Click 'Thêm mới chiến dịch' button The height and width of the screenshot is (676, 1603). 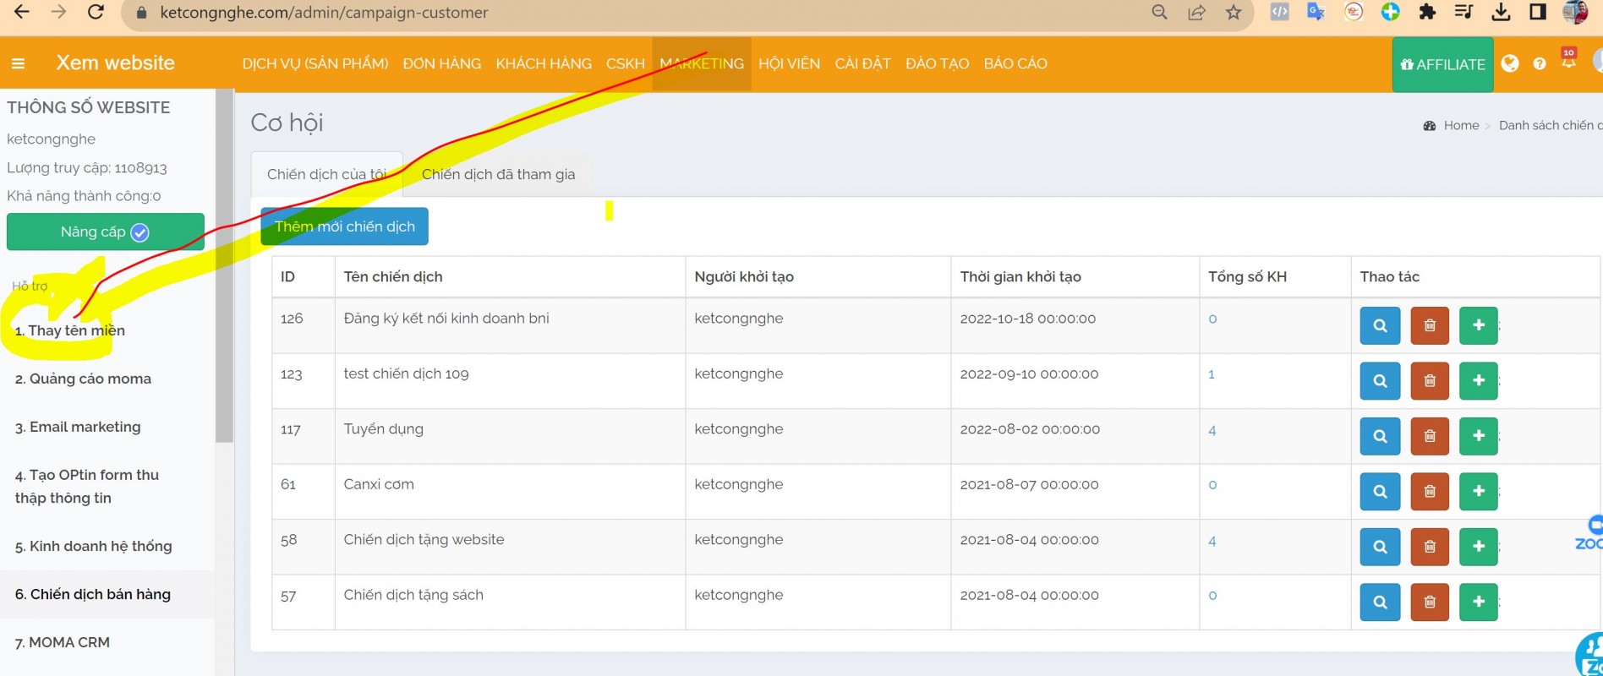pyautogui.click(x=344, y=226)
